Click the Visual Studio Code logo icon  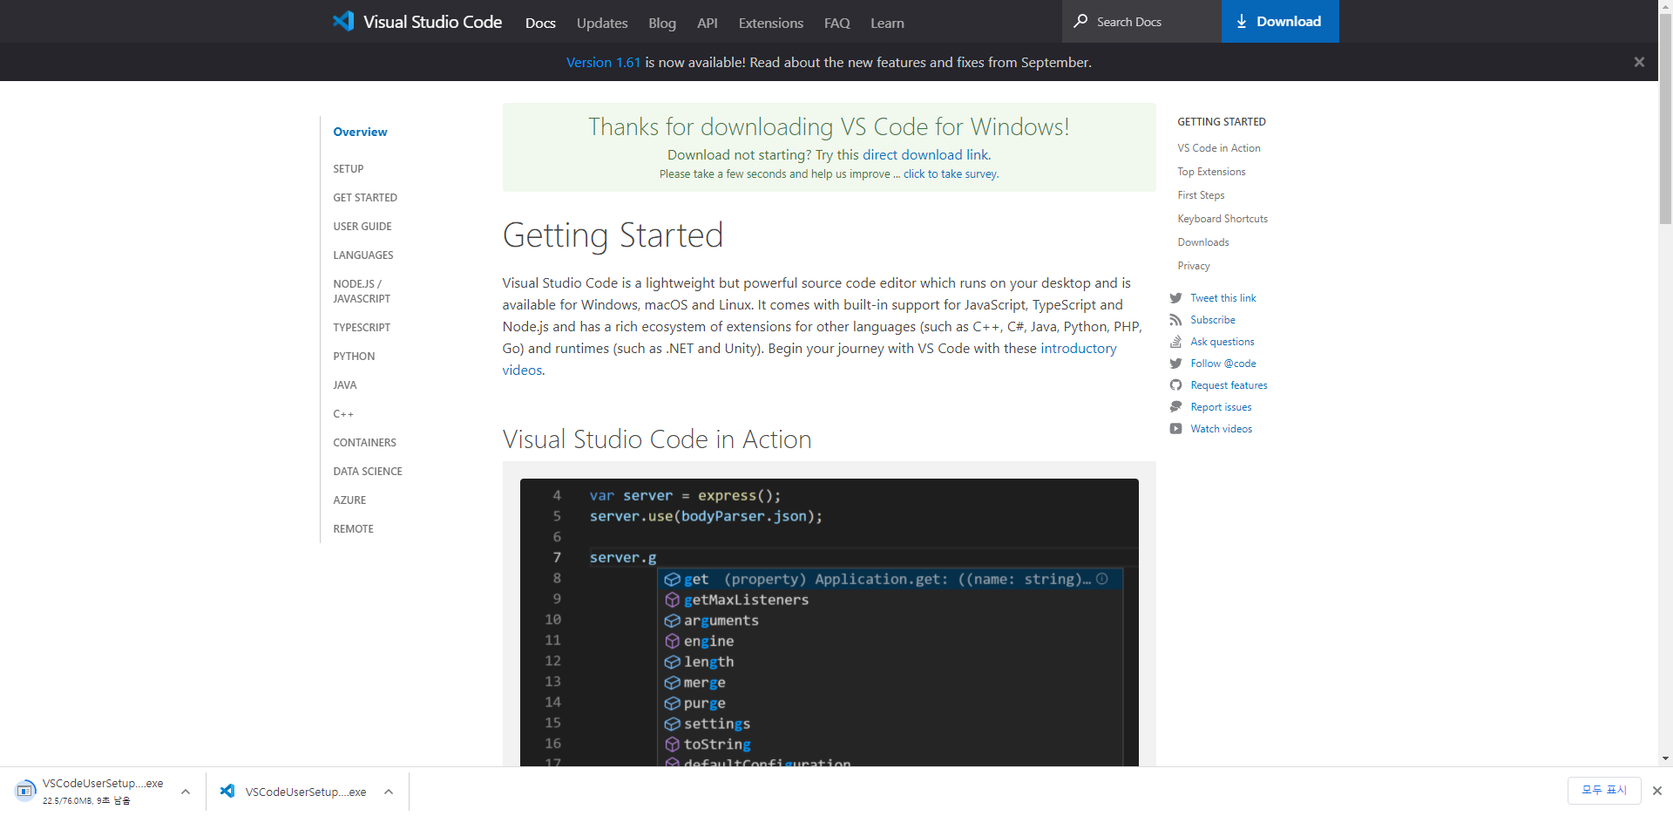(x=343, y=21)
